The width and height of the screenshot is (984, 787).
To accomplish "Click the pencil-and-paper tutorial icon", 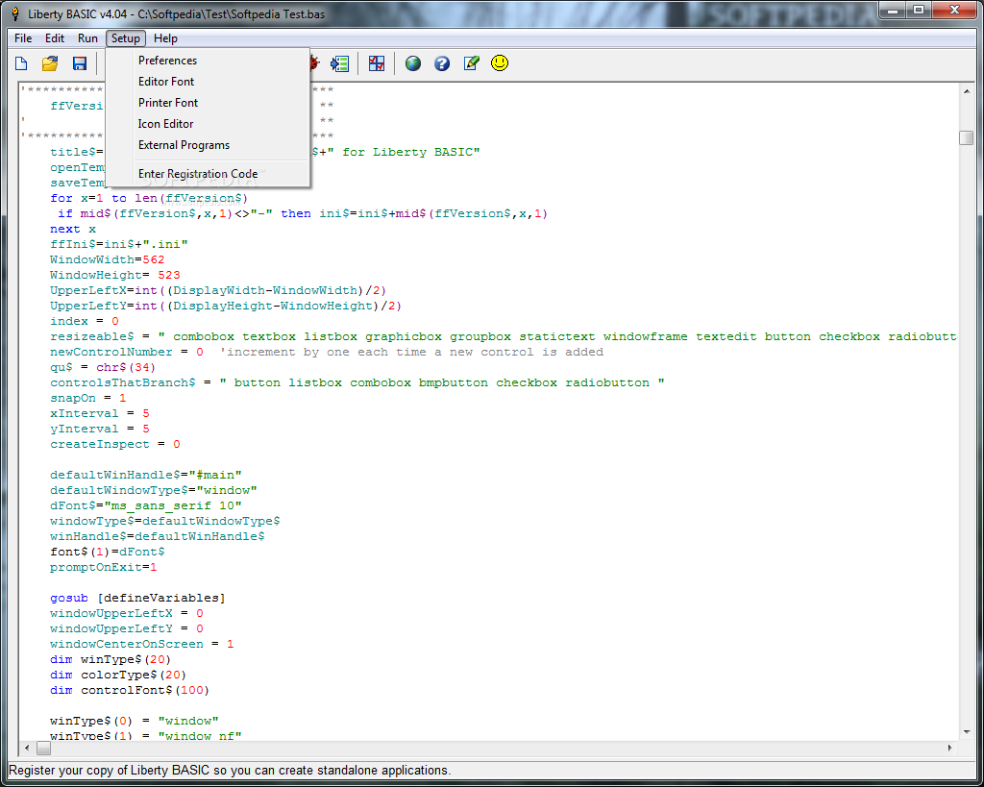I will point(471,63).
